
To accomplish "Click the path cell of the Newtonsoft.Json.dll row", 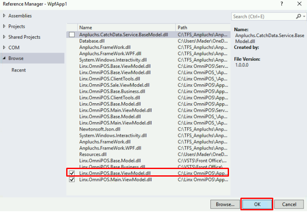I will click(203, 129).
